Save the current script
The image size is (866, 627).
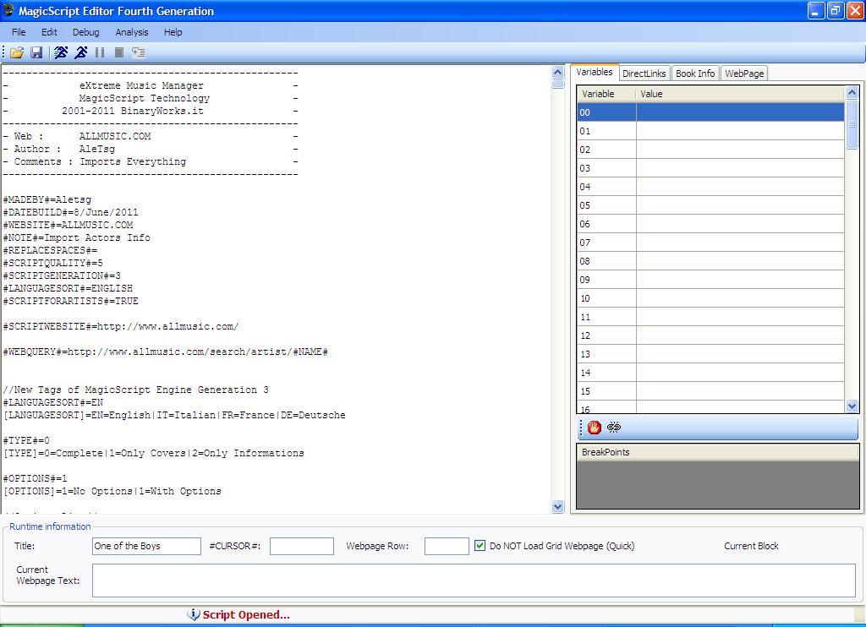(36, 52)
